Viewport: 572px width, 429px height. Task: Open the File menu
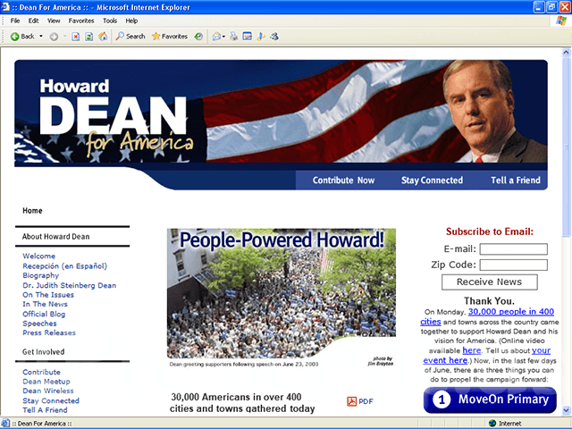(15, 21)
